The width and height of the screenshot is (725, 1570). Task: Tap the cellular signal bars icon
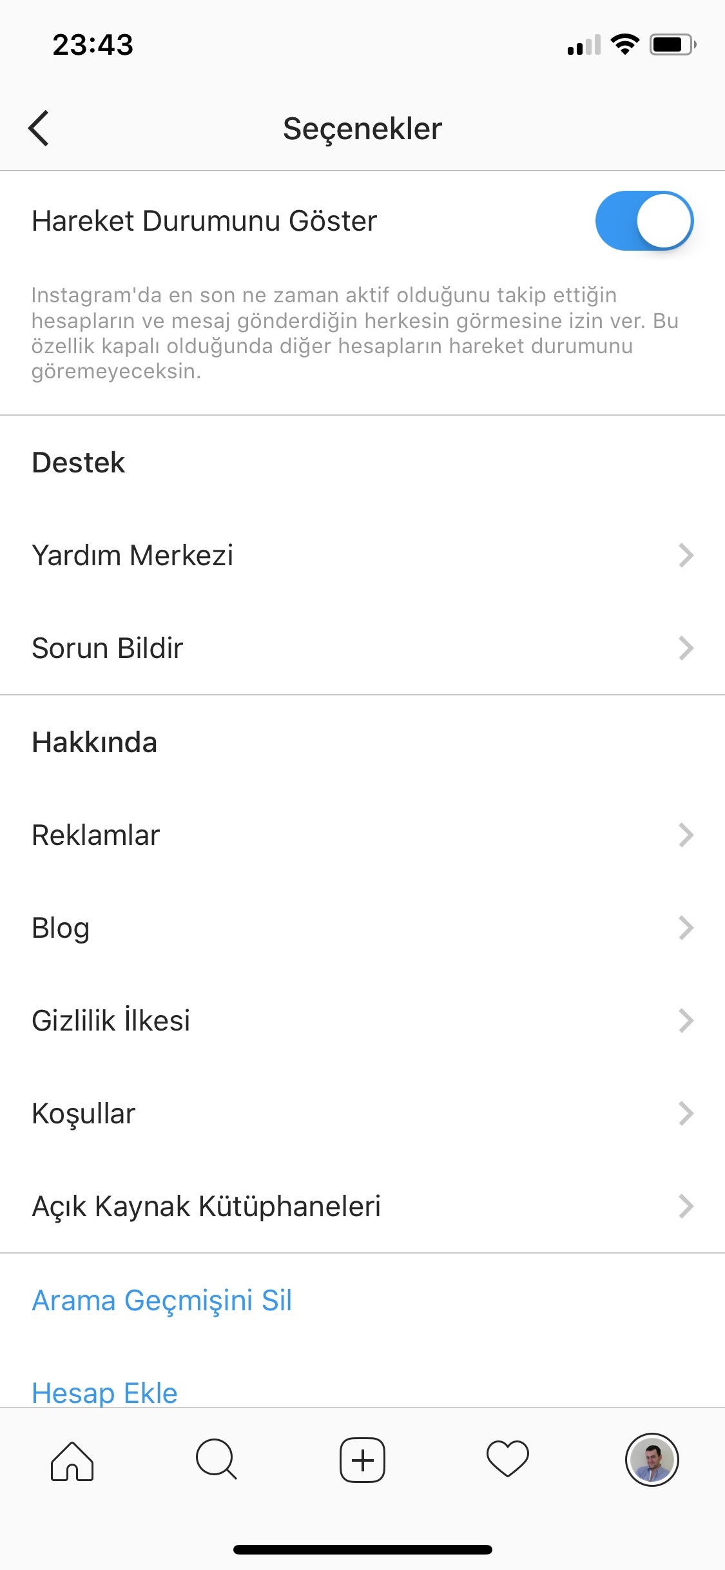(x=584, y=45)
